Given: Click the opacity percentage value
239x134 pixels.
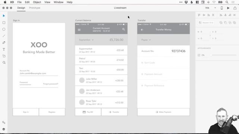Looking at the screenshot, I should pyautogui.click(x=203, y=55).
